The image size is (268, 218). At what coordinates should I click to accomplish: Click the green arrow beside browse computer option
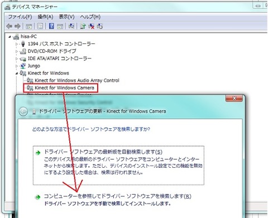point(38,197)
